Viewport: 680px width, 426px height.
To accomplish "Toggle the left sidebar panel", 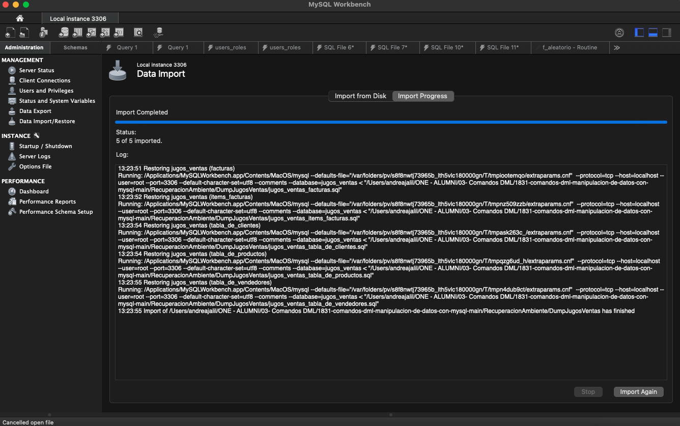I will click(x=639, y=33).
